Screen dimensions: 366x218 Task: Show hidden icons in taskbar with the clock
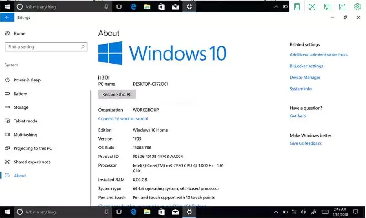[276, 212]
